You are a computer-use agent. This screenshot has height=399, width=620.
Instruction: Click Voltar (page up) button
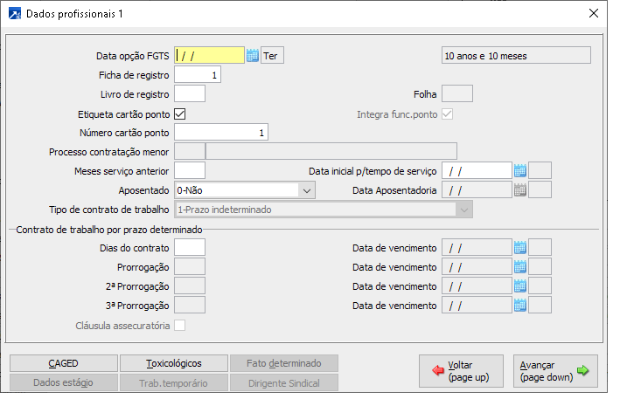tap(461, 371)
